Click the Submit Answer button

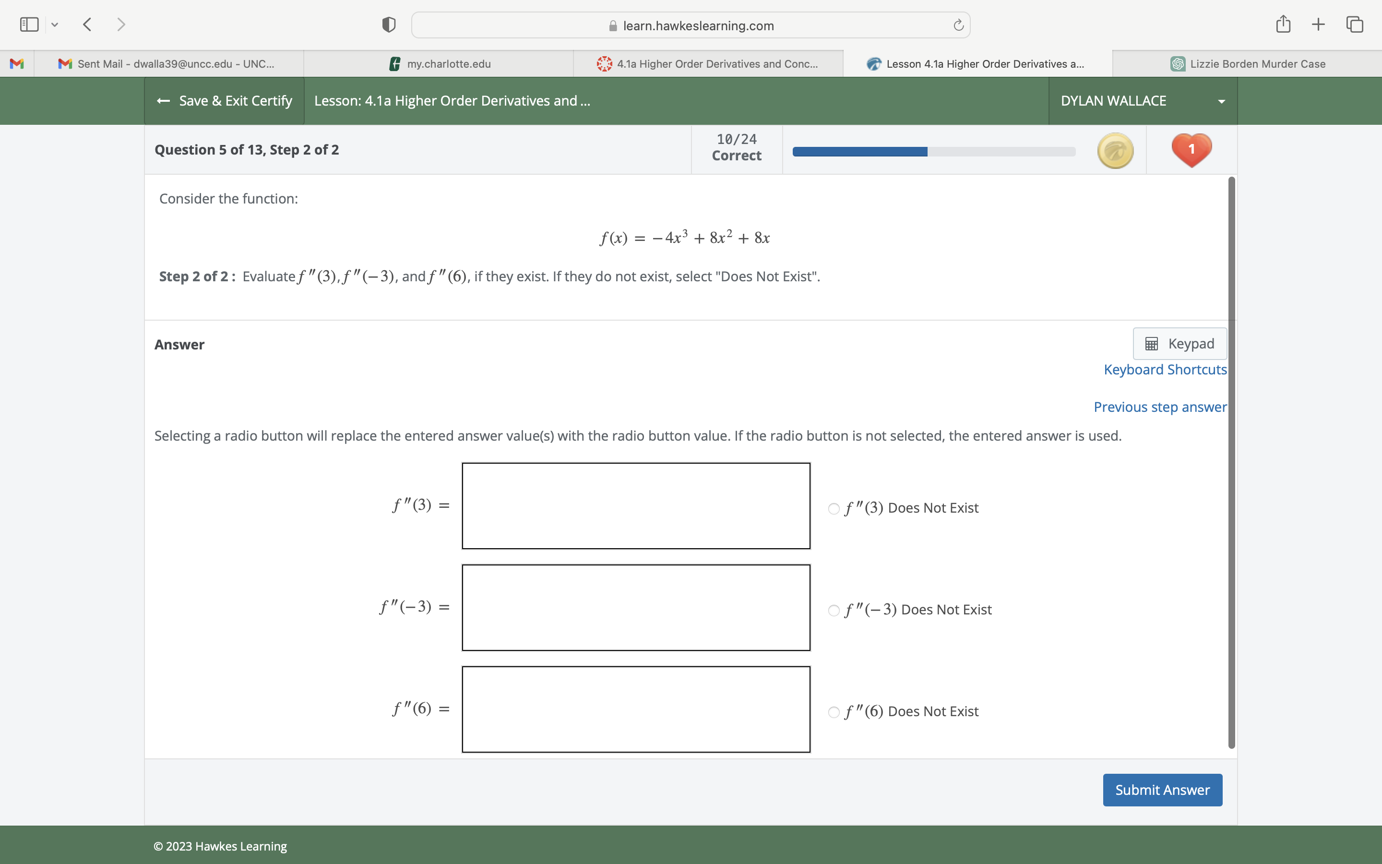[x=1162, y=790]
